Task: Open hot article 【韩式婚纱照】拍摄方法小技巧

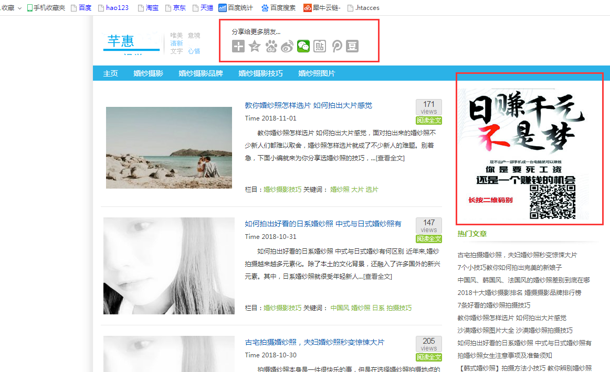Action: 524,368
